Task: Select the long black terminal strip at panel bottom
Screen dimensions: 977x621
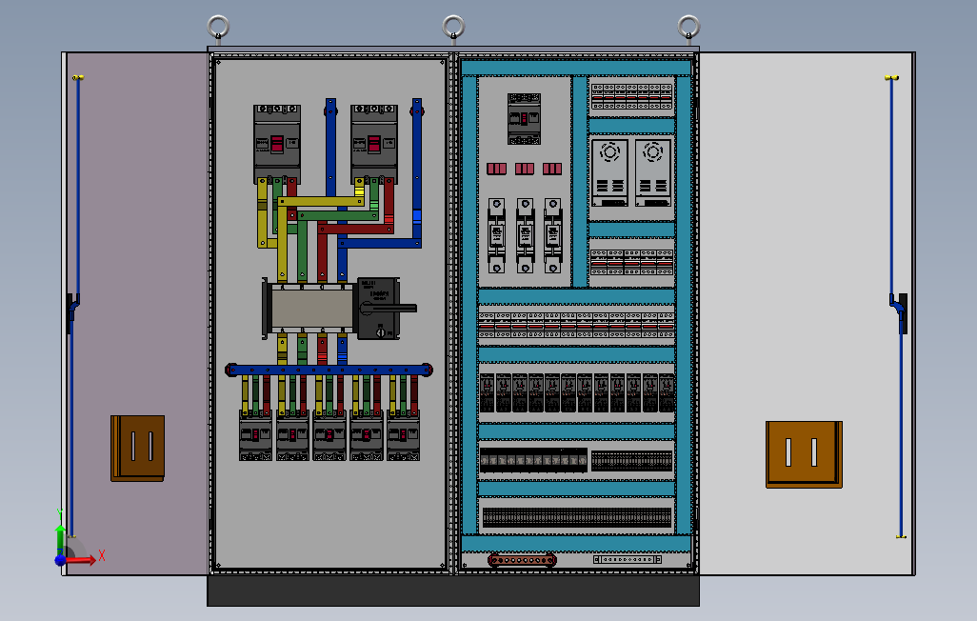Action: point(576,517)
